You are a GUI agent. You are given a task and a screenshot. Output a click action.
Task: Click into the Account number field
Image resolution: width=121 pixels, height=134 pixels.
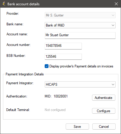[x=63, y=46]
